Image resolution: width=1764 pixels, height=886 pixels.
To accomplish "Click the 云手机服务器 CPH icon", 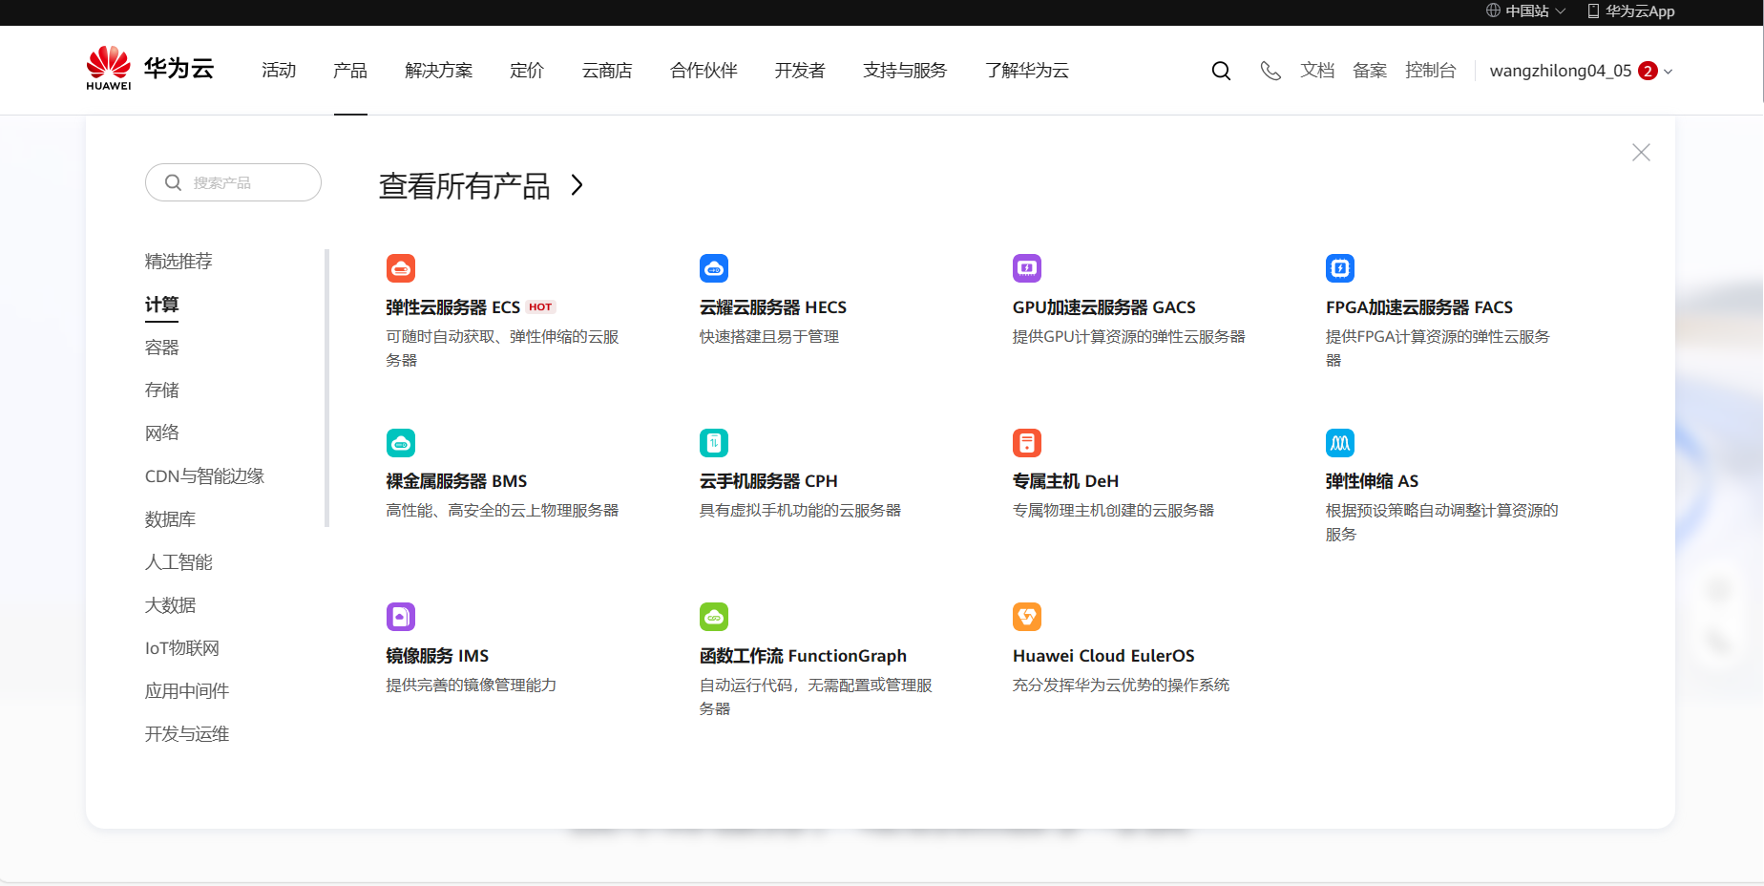I will [x=713, y=442].
